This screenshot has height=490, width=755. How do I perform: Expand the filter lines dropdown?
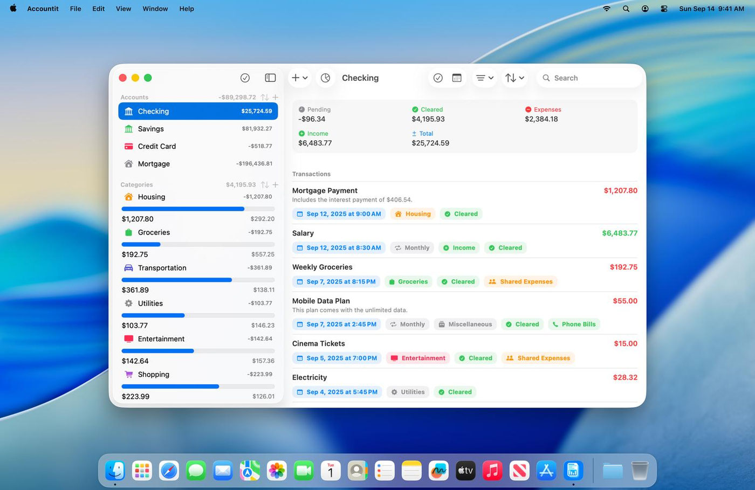click(484, 78)
